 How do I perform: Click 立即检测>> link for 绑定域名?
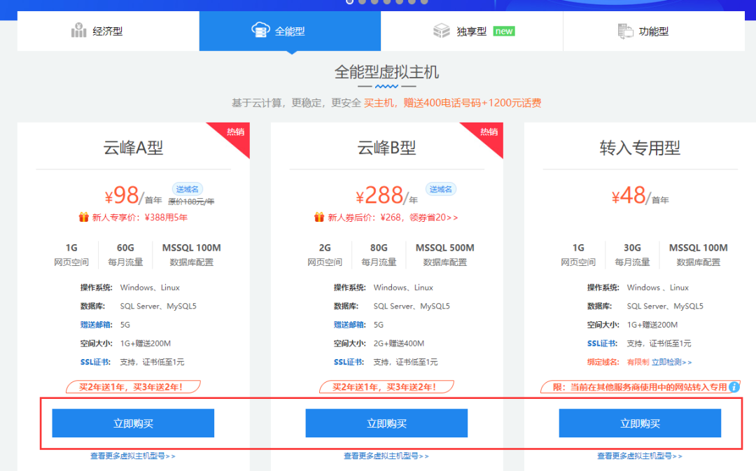(x=671, y=362)
